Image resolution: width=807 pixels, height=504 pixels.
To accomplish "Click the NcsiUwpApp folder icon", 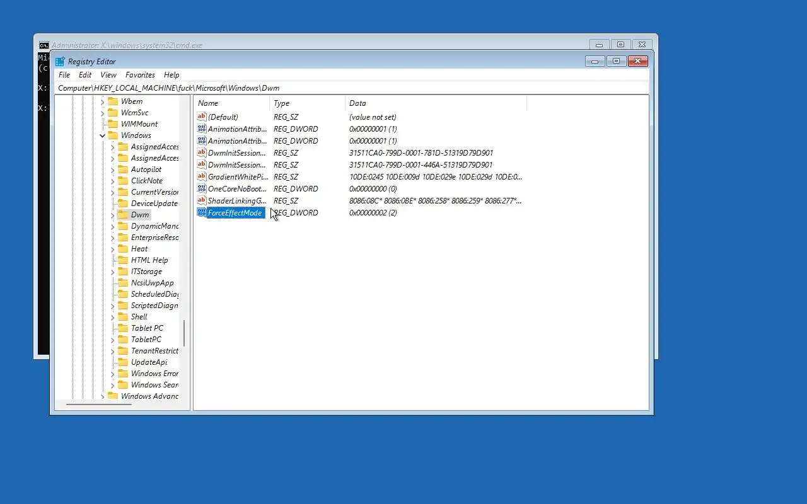I will [123, 283].
